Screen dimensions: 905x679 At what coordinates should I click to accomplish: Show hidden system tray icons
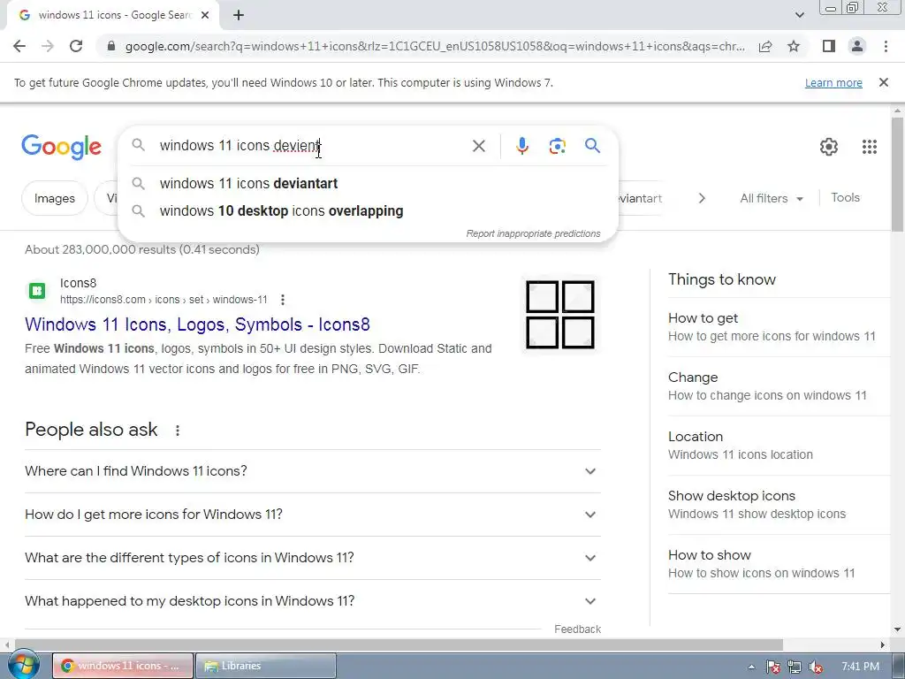point(751,667)
